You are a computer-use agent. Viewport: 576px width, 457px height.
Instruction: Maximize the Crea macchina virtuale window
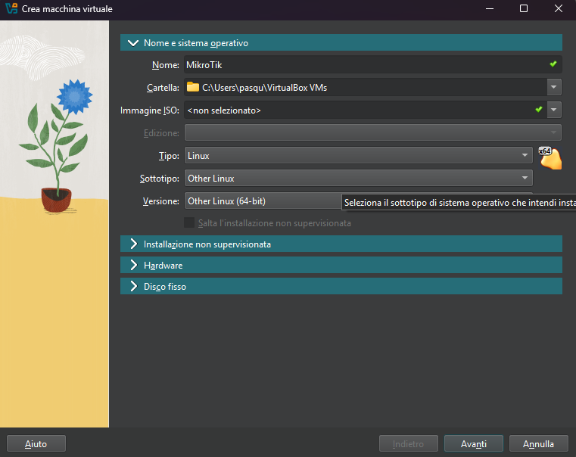click(524, 8)
